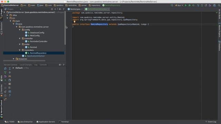The height and width of the screenshot is (124, 221).
Task: Toggle the Favorites tool window button
Action: coord(1,91)
